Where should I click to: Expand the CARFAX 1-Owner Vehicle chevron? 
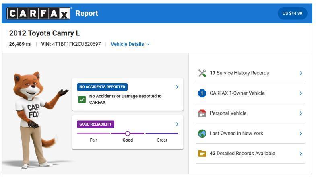click(x=301, y=93)
